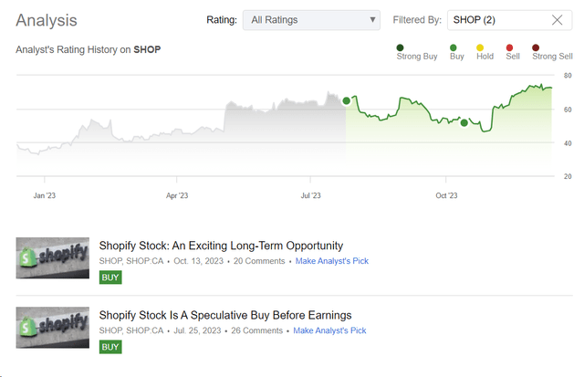Click the 20 value on price axis
Viewport: 584px width, 377px height.
point(568,176)
